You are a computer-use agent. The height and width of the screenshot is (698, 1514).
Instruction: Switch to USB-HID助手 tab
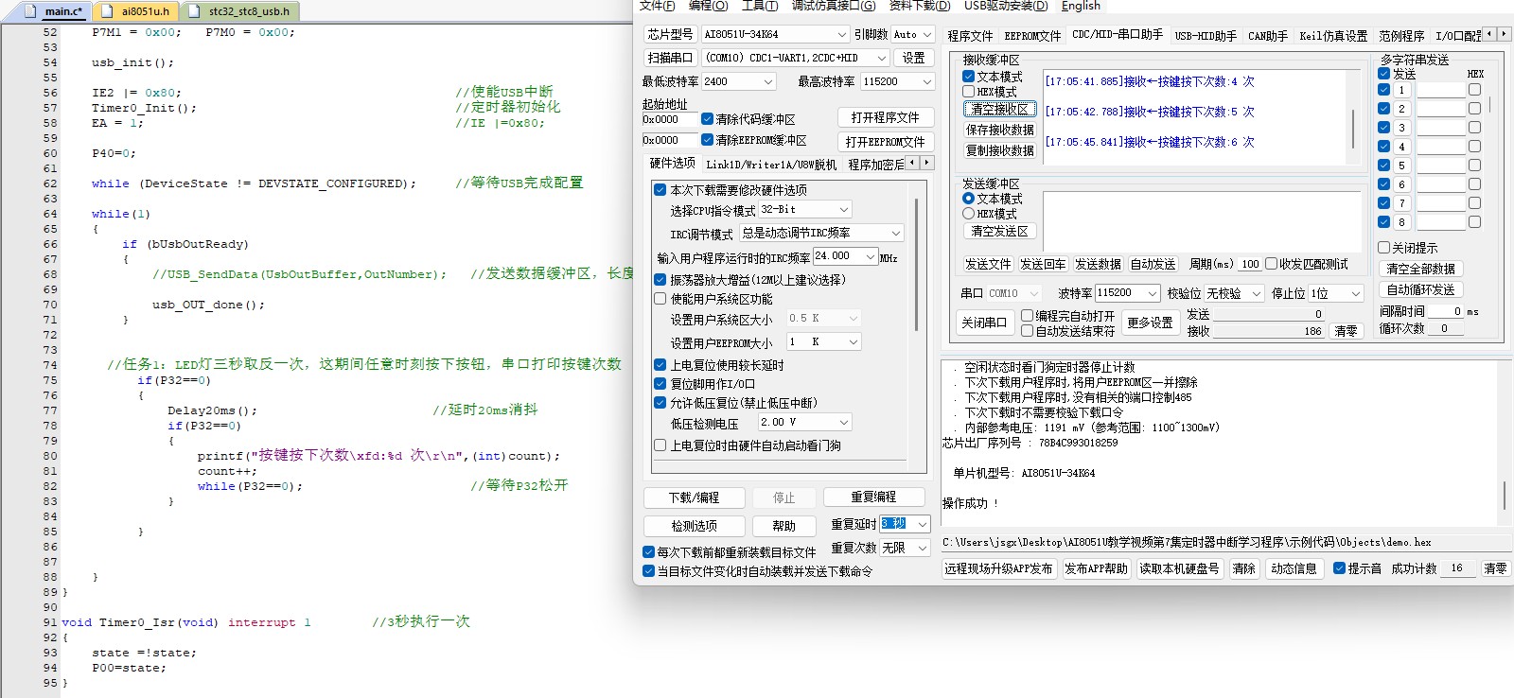point(1206,36)
